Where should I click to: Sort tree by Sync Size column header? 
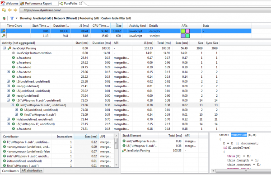click(212, 43)
